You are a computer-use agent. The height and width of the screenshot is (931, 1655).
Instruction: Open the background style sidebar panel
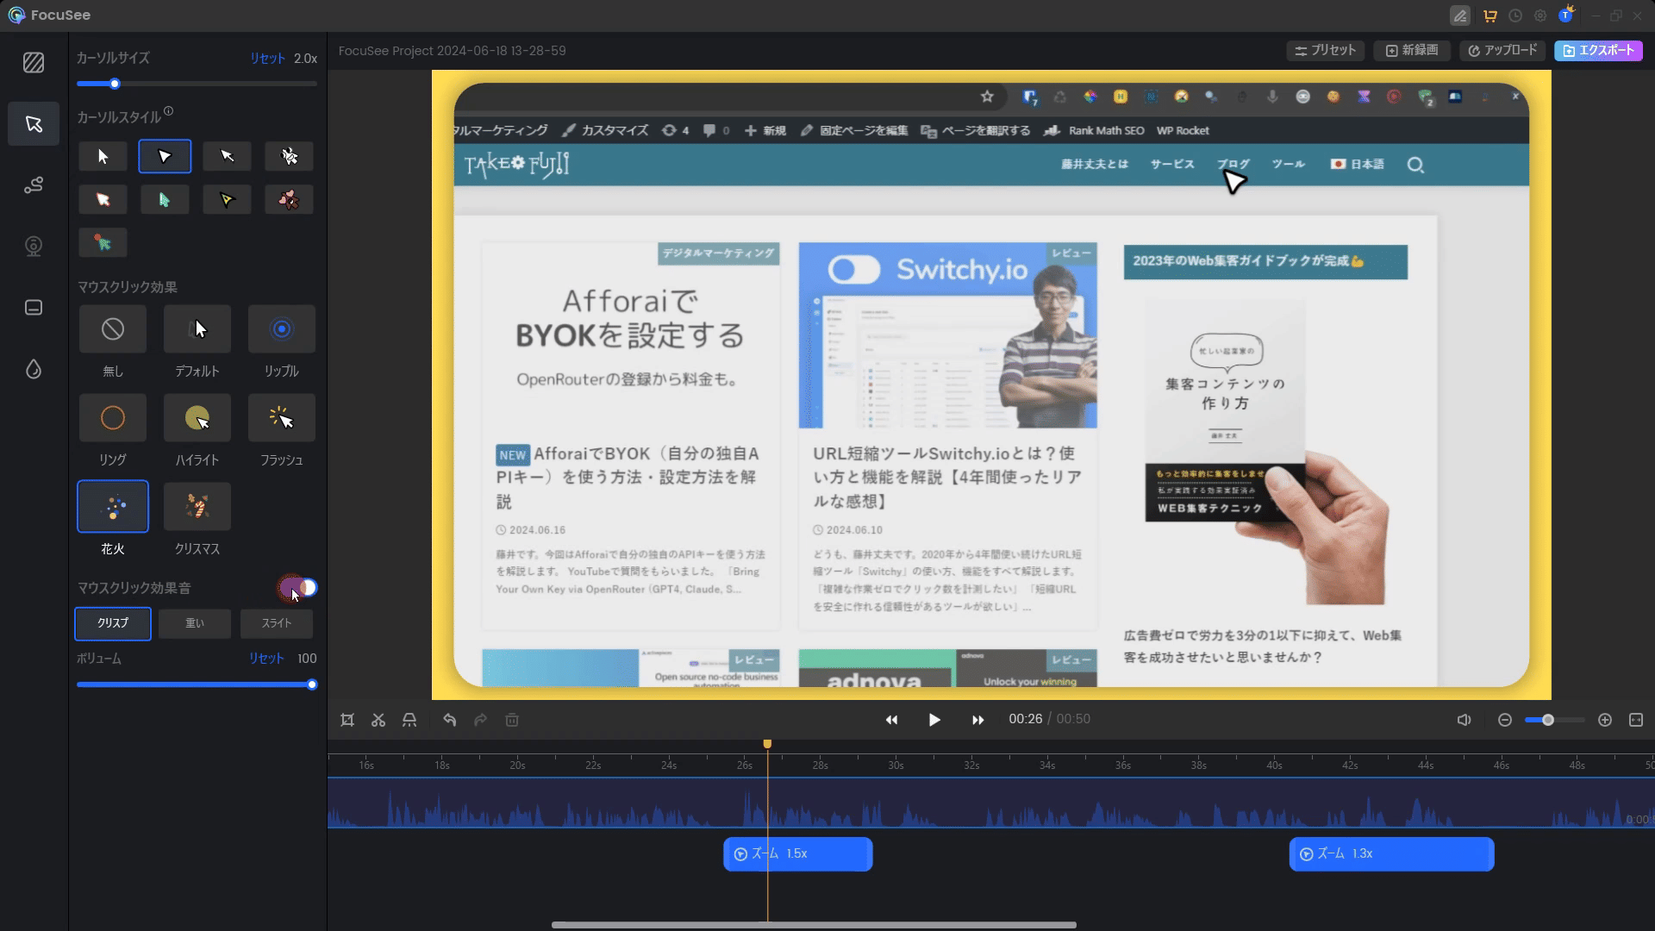point(34,62)
